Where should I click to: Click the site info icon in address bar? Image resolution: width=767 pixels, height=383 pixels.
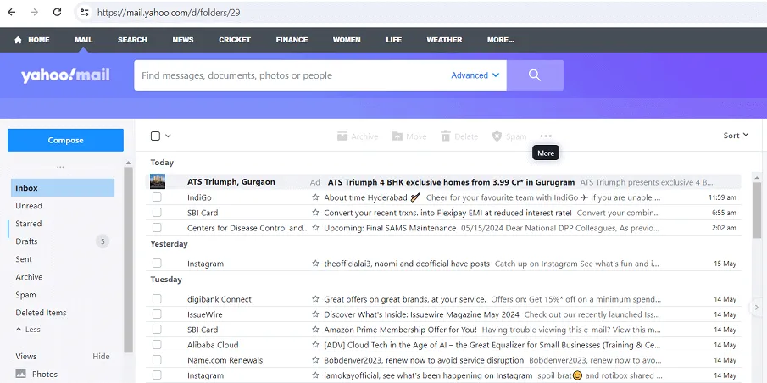click(85, 12)
